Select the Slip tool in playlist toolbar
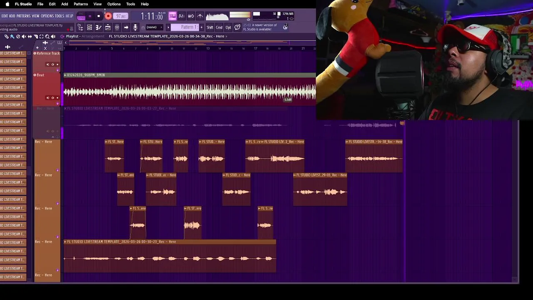This screenshot has height=300, width=533. point(30,37)
